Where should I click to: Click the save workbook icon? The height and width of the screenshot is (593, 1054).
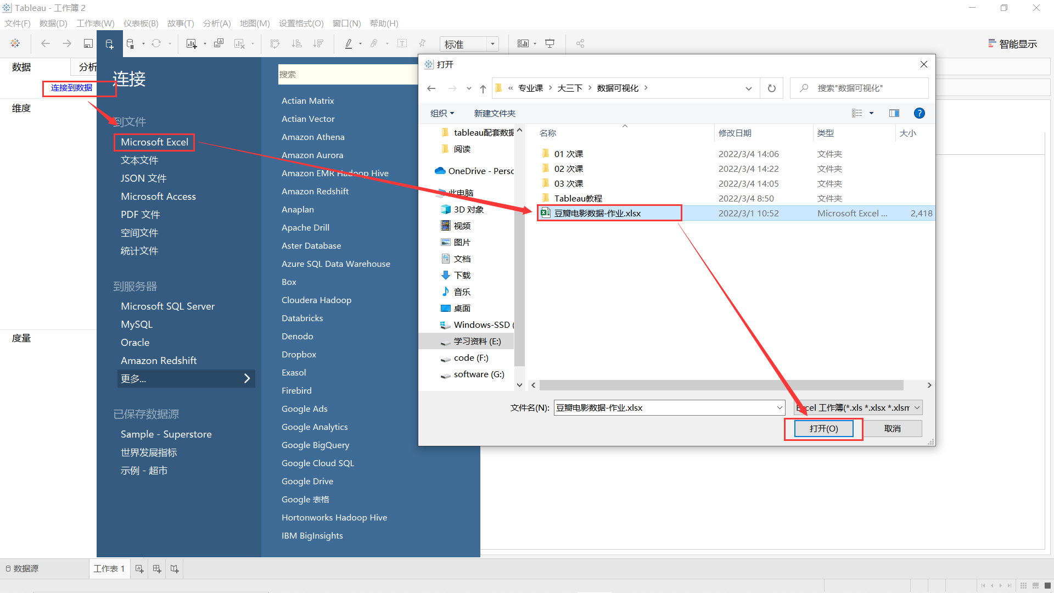click(88, 43)
